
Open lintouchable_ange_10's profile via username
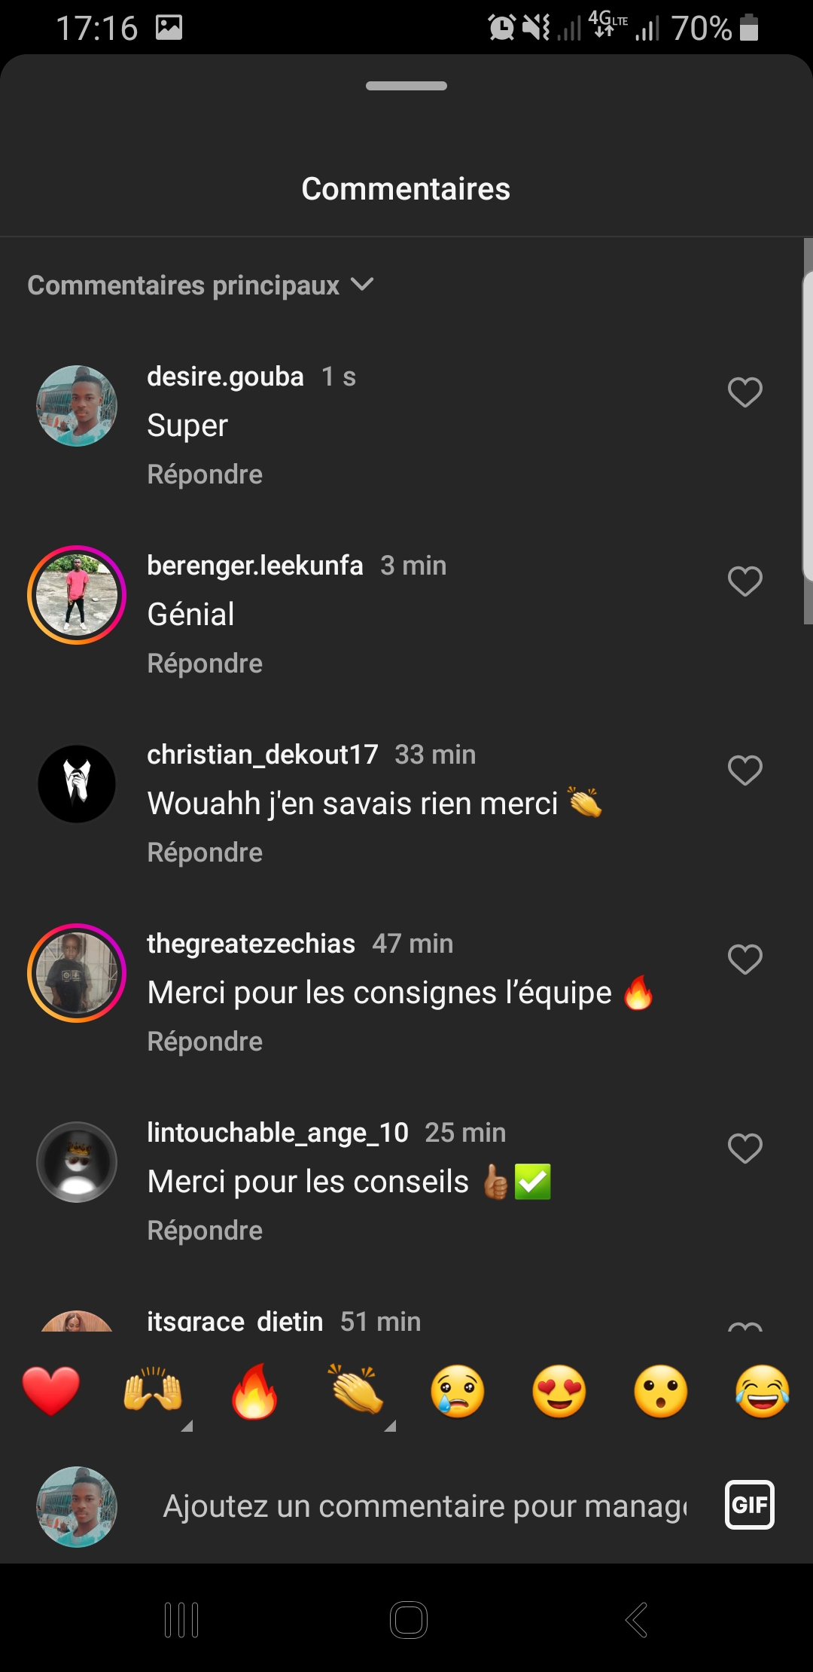pos(277,1132)
